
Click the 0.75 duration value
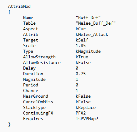click(x=81, y=74)
